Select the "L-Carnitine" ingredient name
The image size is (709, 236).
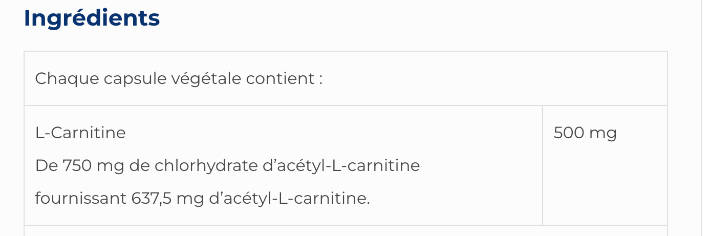tap(80, 133)
